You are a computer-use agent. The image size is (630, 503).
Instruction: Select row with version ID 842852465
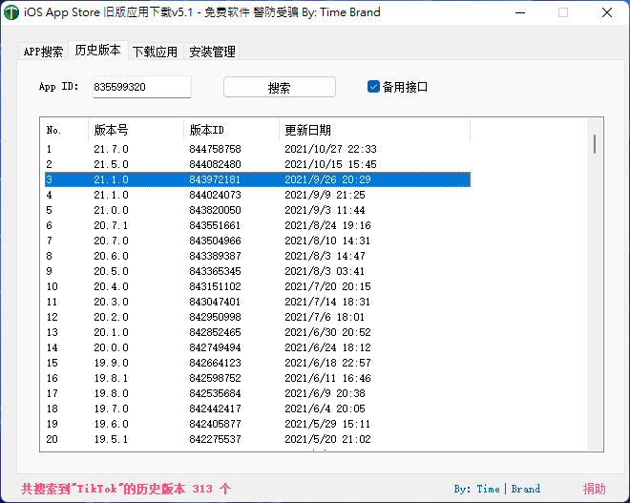pyautogui.click(x=257, y=332)
